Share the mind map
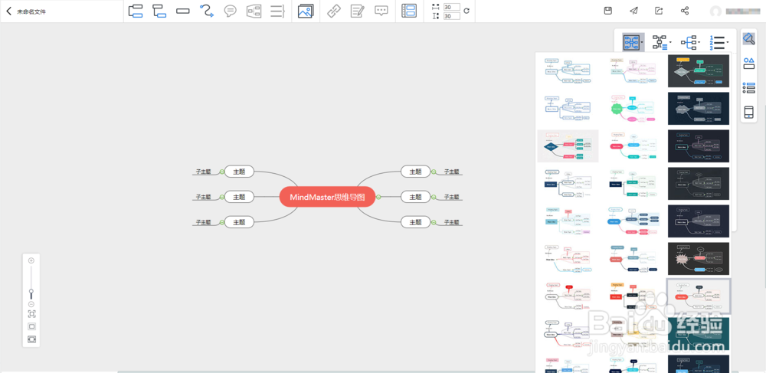The height and width of the screenshot is (373, 766). click(684, 11)
